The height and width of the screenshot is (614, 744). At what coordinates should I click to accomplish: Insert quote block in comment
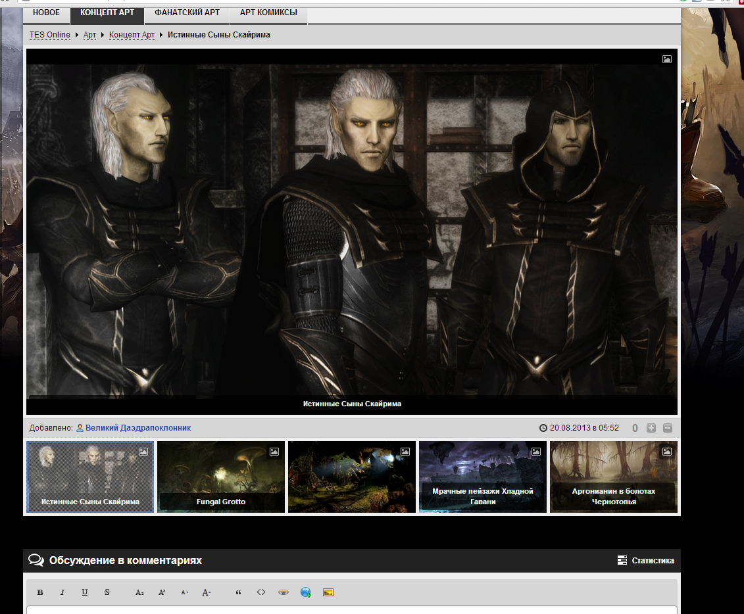pyautogui.click(x=238, y=592)
